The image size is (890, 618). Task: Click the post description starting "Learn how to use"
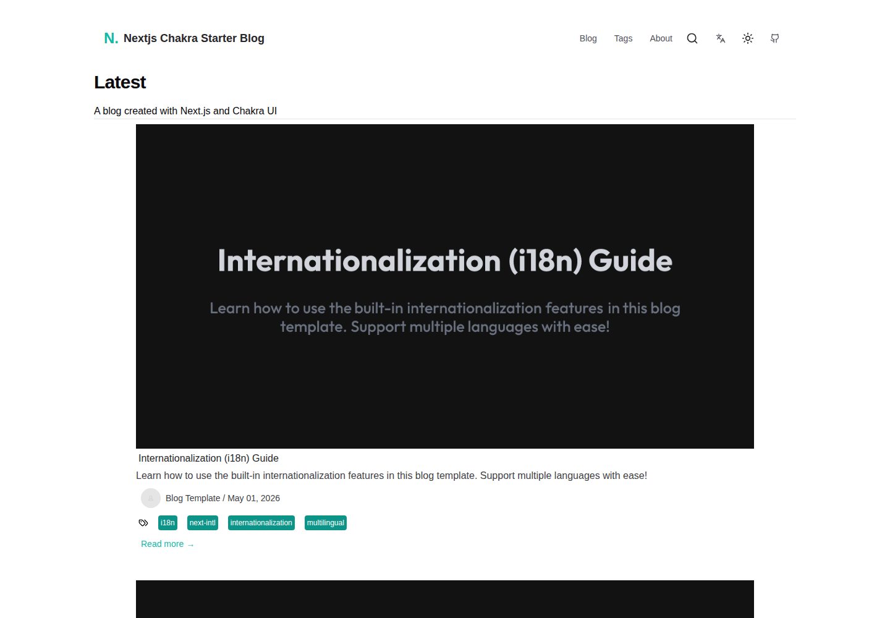(x=391, y=475)
